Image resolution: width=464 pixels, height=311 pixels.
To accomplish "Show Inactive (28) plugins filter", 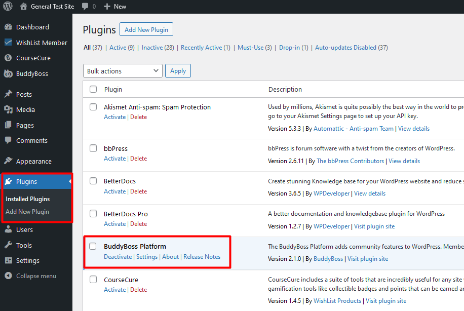I will pyautogui.click(x=158, y=47).
